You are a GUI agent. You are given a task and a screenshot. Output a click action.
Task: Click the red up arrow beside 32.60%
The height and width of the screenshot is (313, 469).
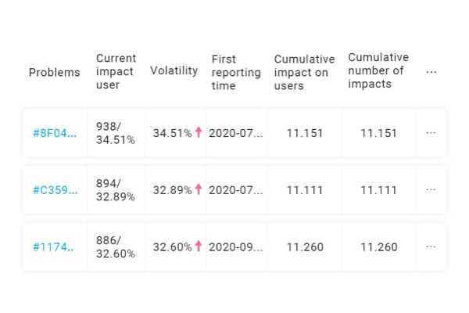click(x=199, y=246)
